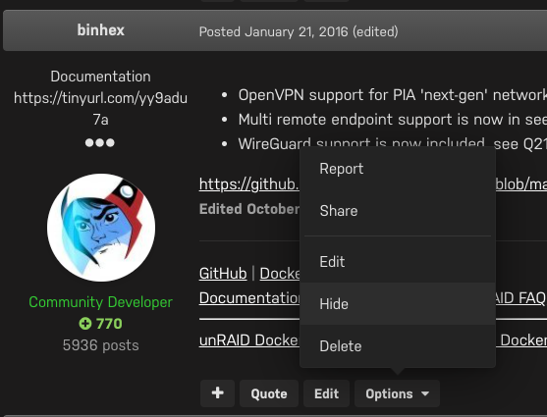Open the unRAID Docker link
Image resolution: width=547 pixels, height=417 pixels.
(x=249, y=339)
